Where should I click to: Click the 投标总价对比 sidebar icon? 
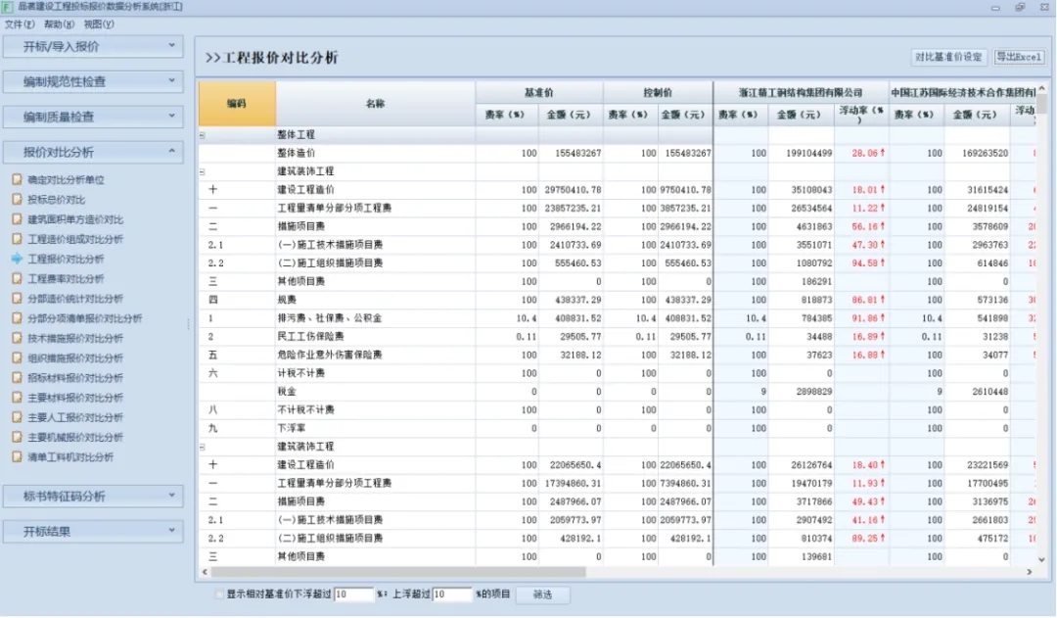coord(17,200)
